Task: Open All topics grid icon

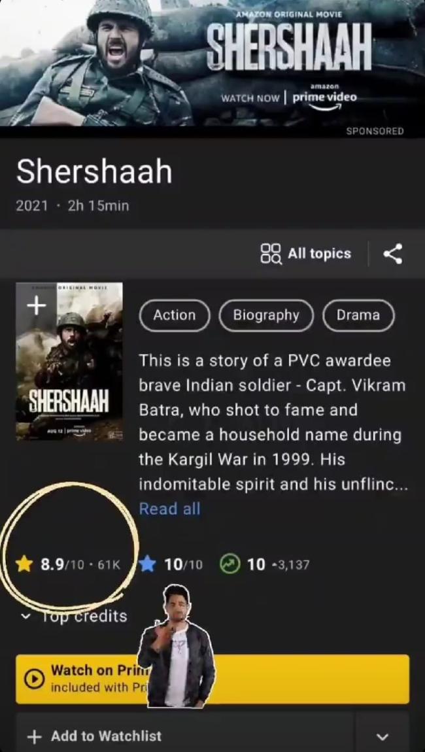Action: click(x=271, y=254)
